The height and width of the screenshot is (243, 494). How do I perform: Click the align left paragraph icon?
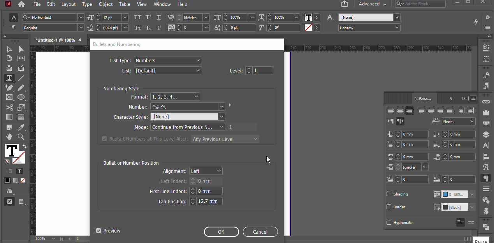click(x=391, y=111)
